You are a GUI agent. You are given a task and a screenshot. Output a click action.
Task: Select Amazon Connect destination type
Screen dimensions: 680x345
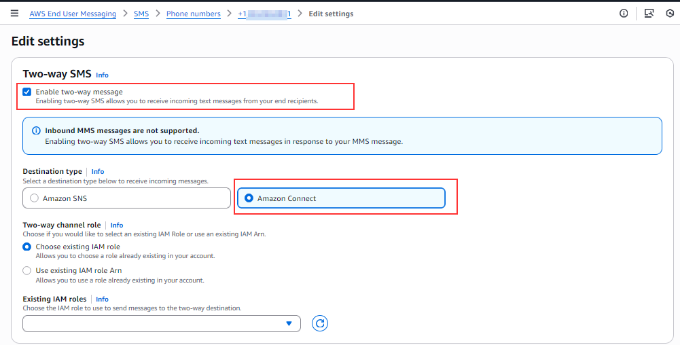[x=249, y=198]
